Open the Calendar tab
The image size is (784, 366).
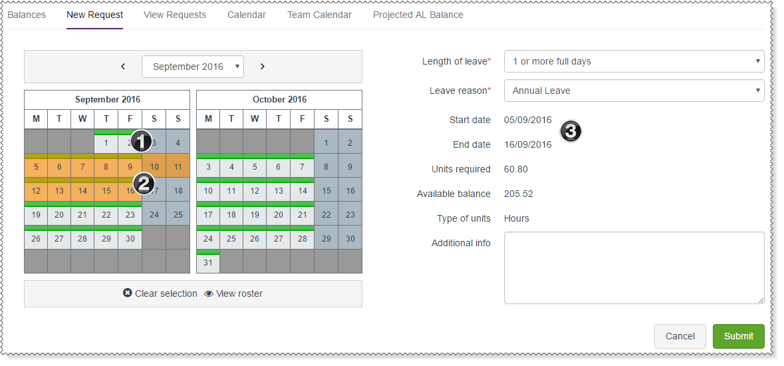(x=247, y=15)
